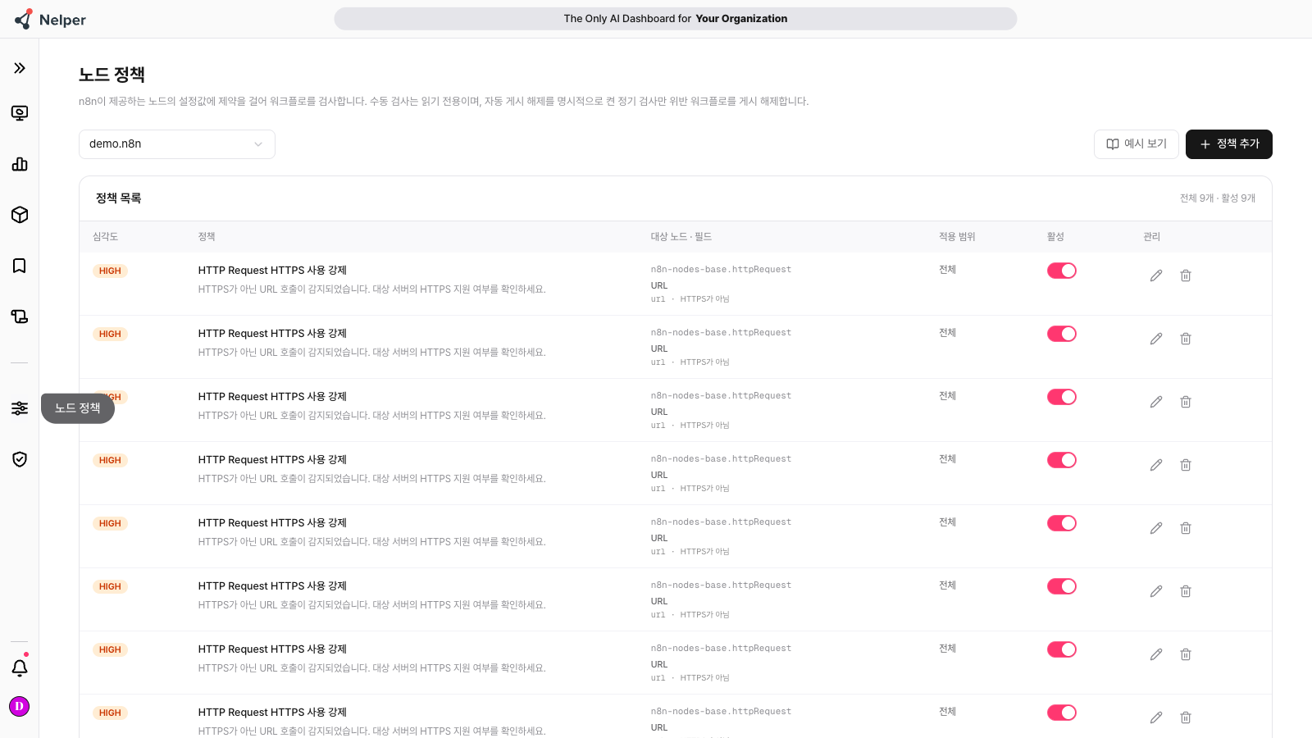
Task: Open the bar chart analytics sidebar icon
Action: [x=20, y=164]
